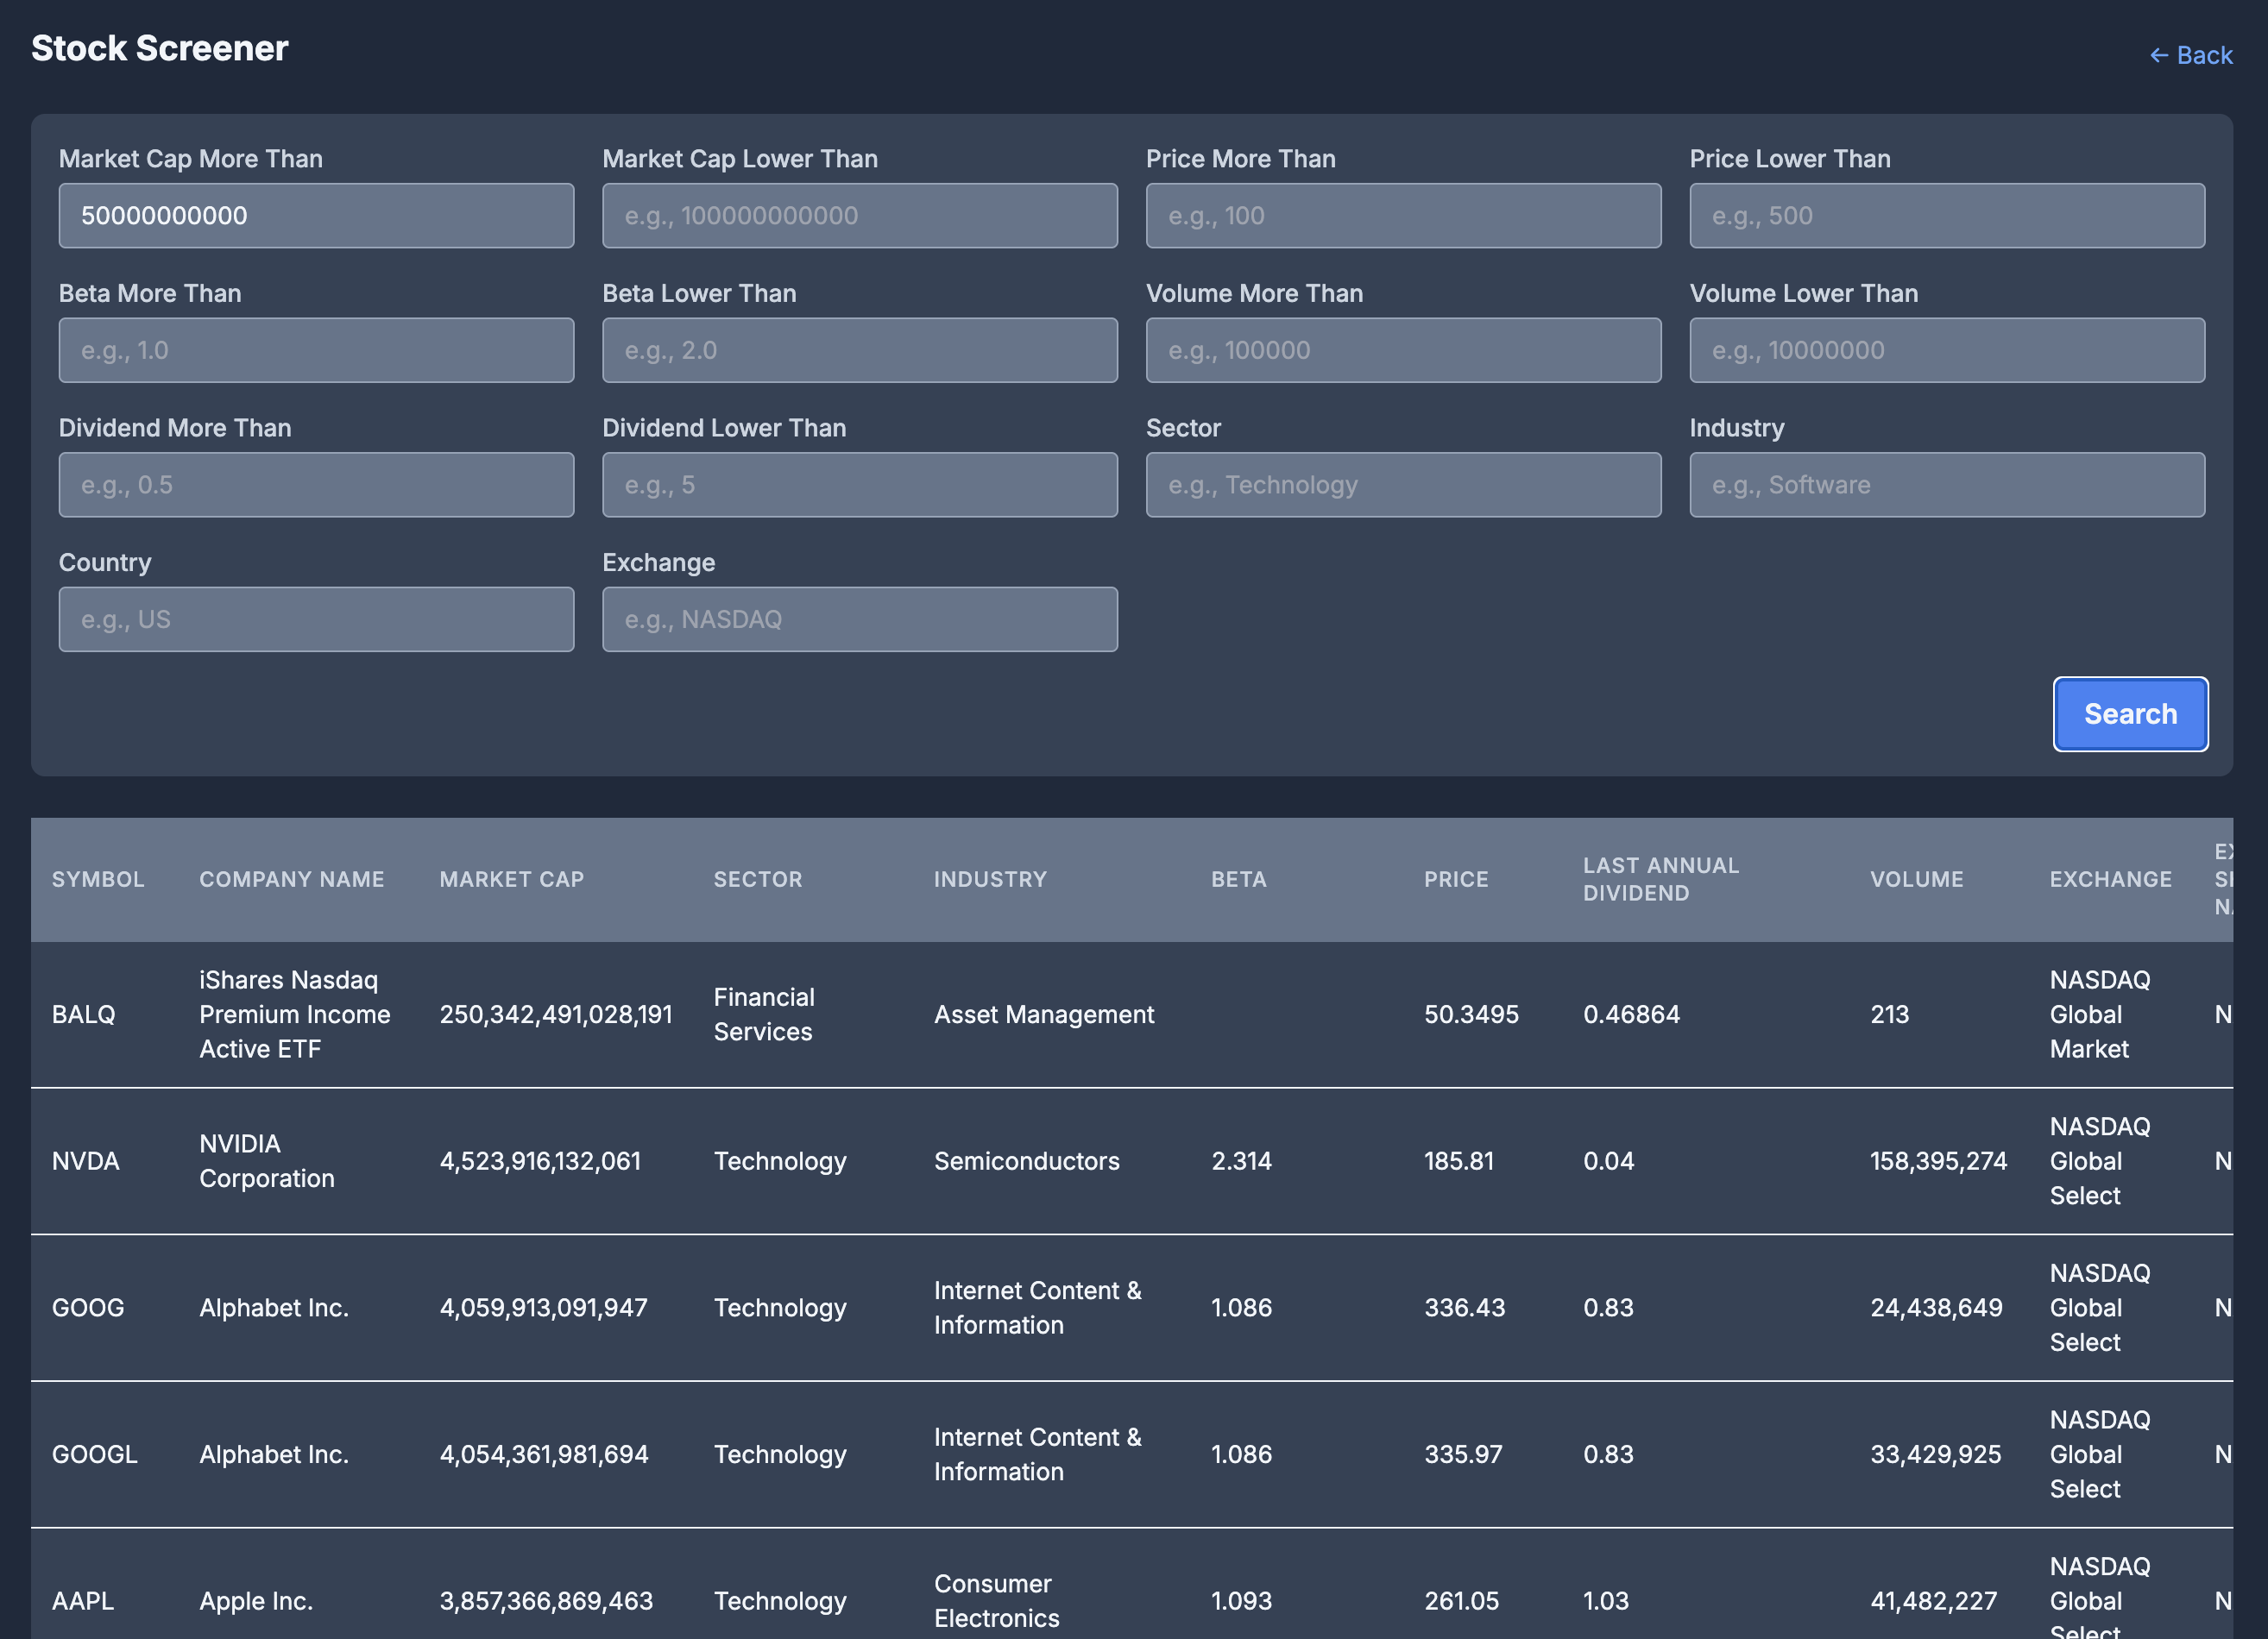
Task: Click the Market Cap More Than field
Action: [315, 215]
